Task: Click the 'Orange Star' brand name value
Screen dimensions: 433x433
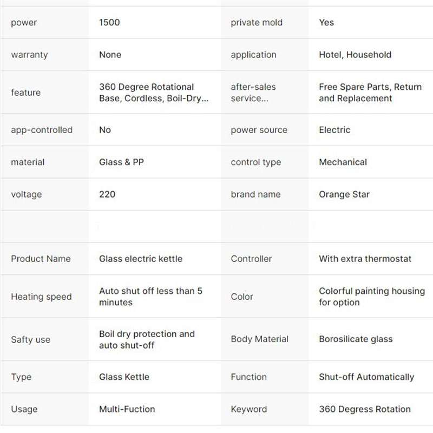Action: pos(344,194)
